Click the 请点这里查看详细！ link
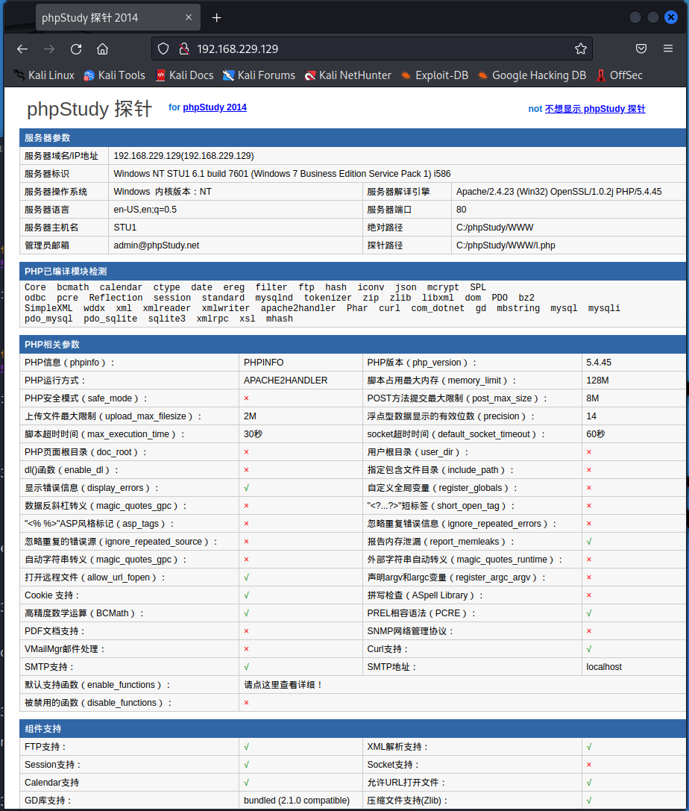The height and width of the screenshot is (811, 689). tap(283, 685)
